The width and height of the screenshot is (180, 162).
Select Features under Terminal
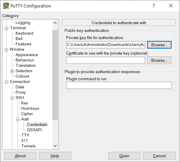[23, 44]
